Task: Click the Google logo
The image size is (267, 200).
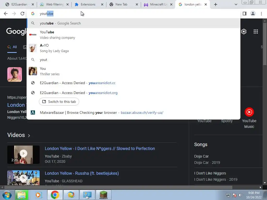Action: [x=16, y=32]
